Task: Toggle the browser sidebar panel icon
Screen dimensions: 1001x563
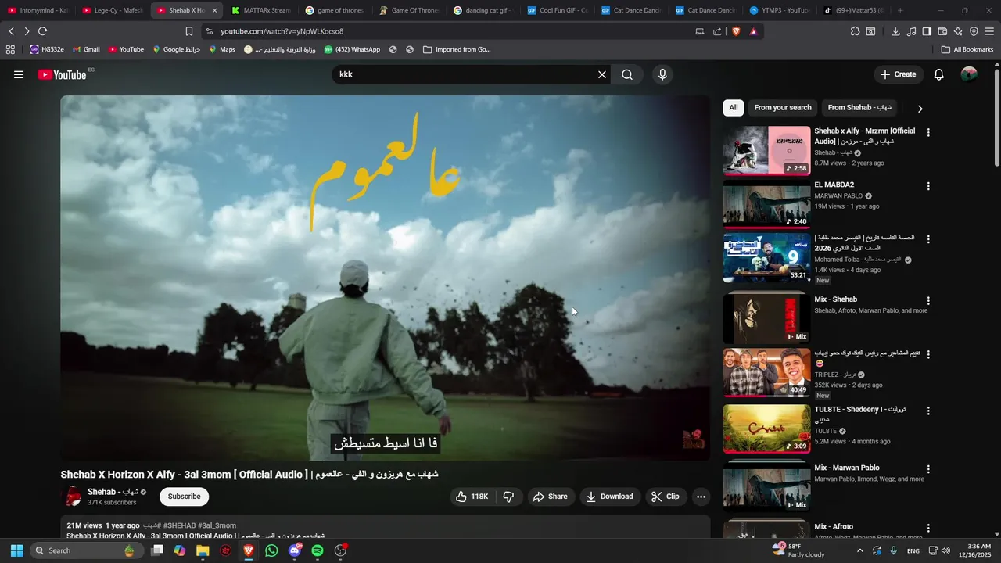Action: tap(927, 31)
